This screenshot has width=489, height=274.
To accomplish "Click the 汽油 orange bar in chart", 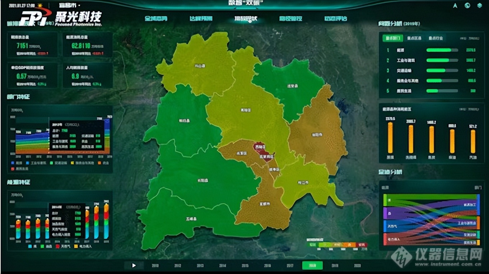I will pyautogui.click(x=473, y=141).
